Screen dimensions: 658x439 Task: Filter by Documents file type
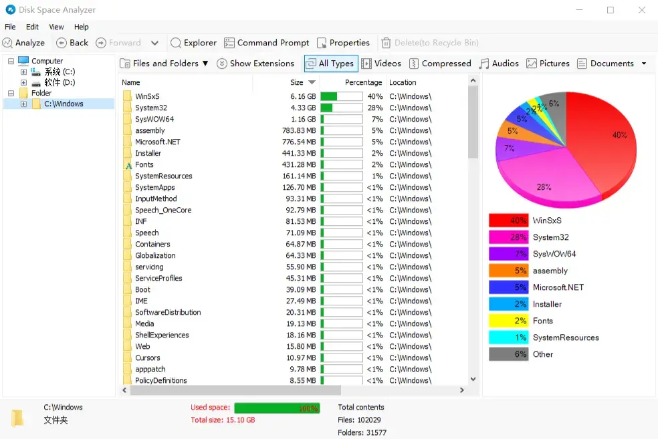point(606,63)
